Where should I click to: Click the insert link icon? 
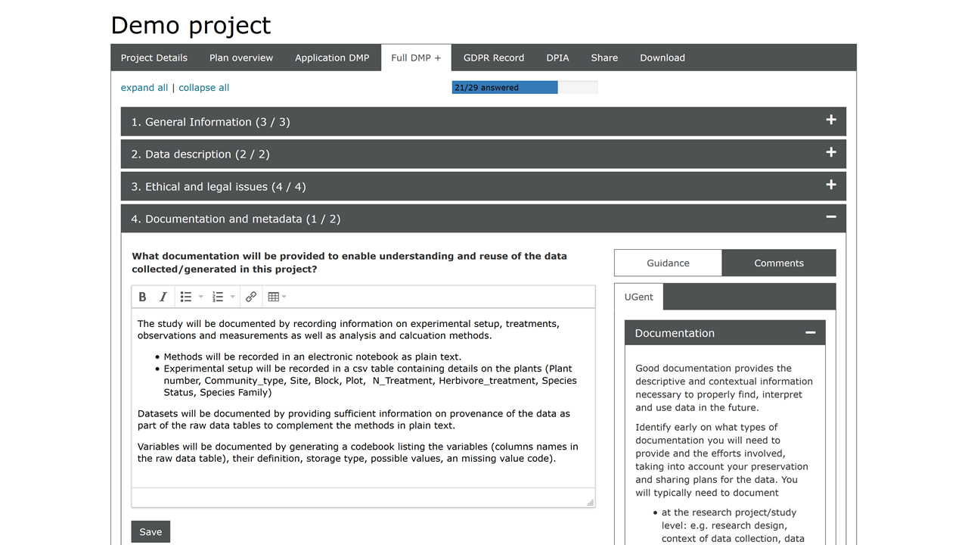[x=251, y=297]
